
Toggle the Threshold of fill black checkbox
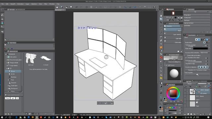186,58
